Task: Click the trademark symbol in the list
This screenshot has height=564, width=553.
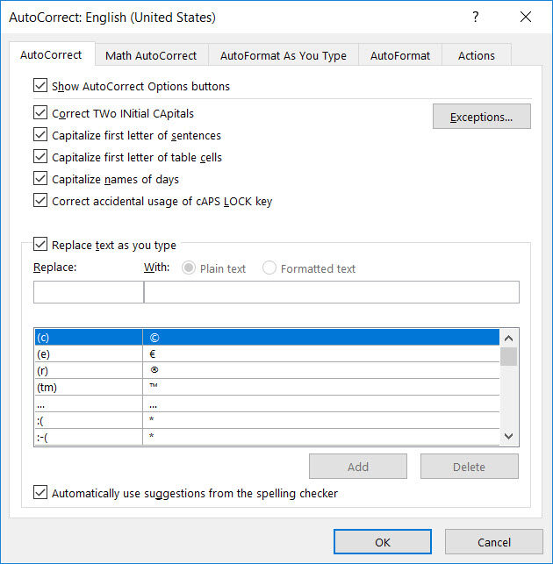Action: [154, 385]
